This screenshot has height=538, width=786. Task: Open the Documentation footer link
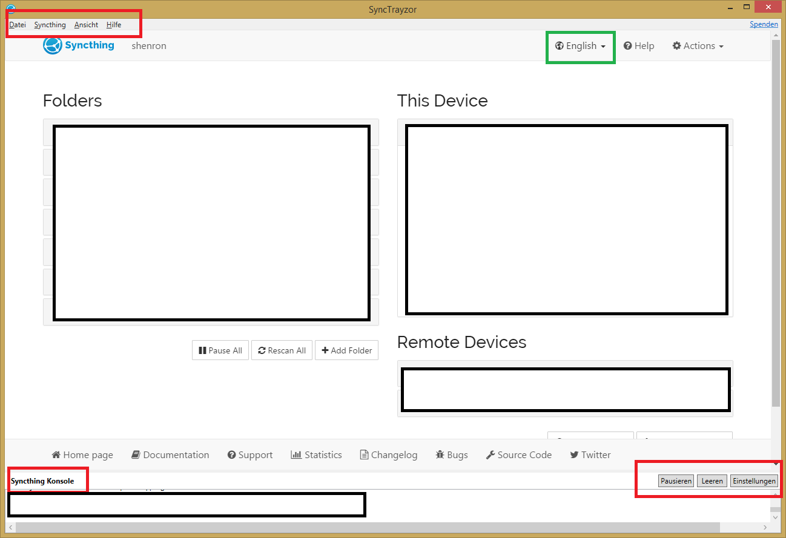[171, 455]
